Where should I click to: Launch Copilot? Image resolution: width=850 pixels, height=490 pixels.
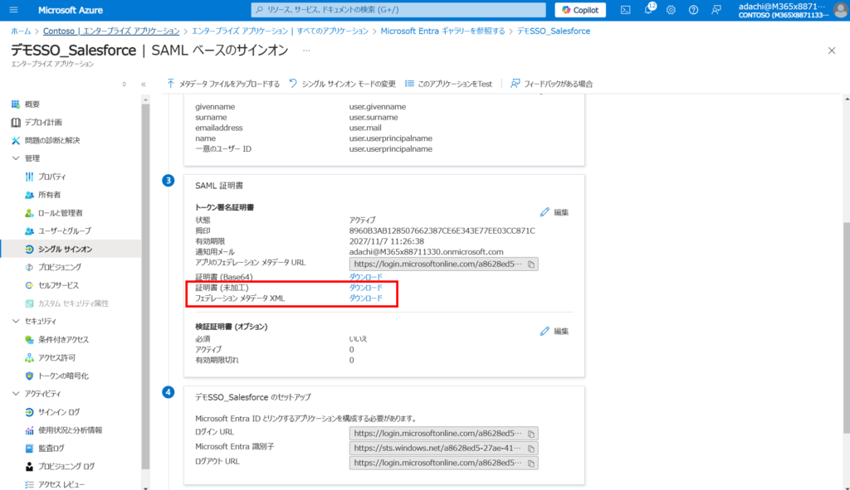pos(580,10)
